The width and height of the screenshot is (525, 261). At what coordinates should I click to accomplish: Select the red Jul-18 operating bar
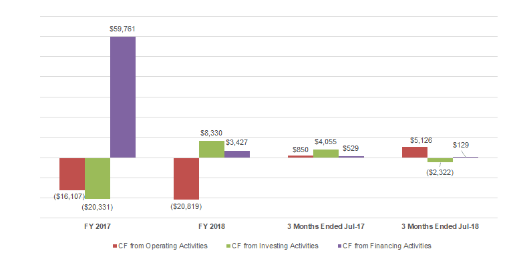click(415, 152)
